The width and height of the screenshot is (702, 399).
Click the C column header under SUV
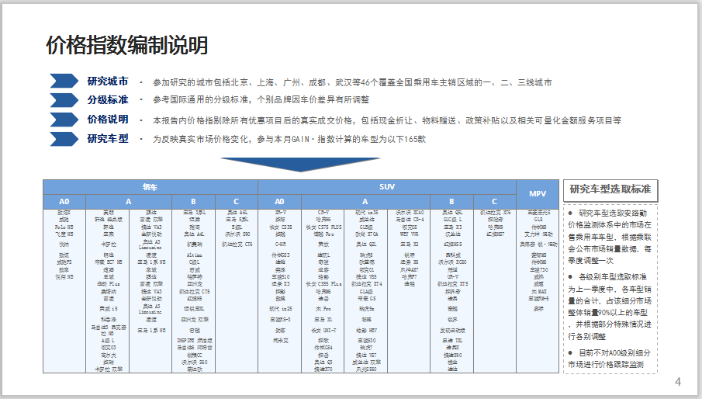(x=495, y=200)
